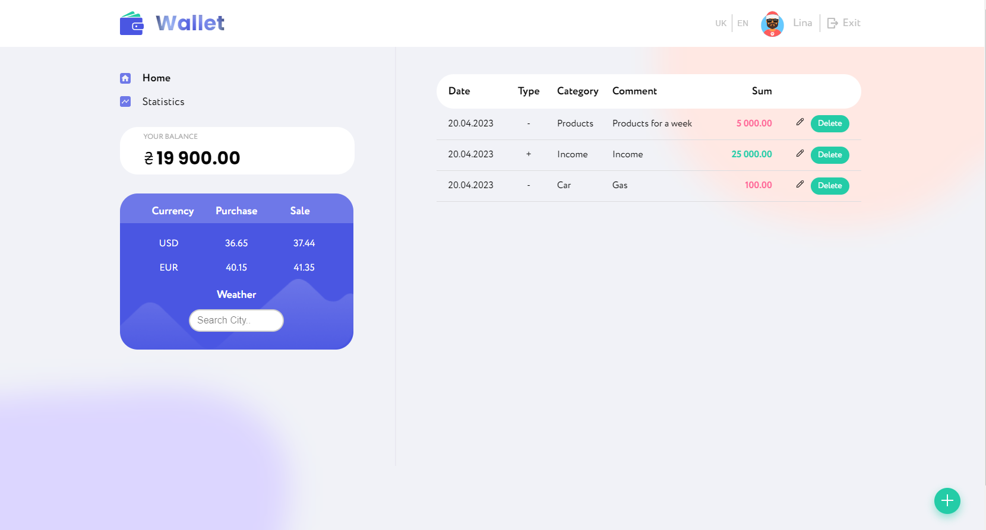Click the Wallet logo icon

[x=132, y=24]
